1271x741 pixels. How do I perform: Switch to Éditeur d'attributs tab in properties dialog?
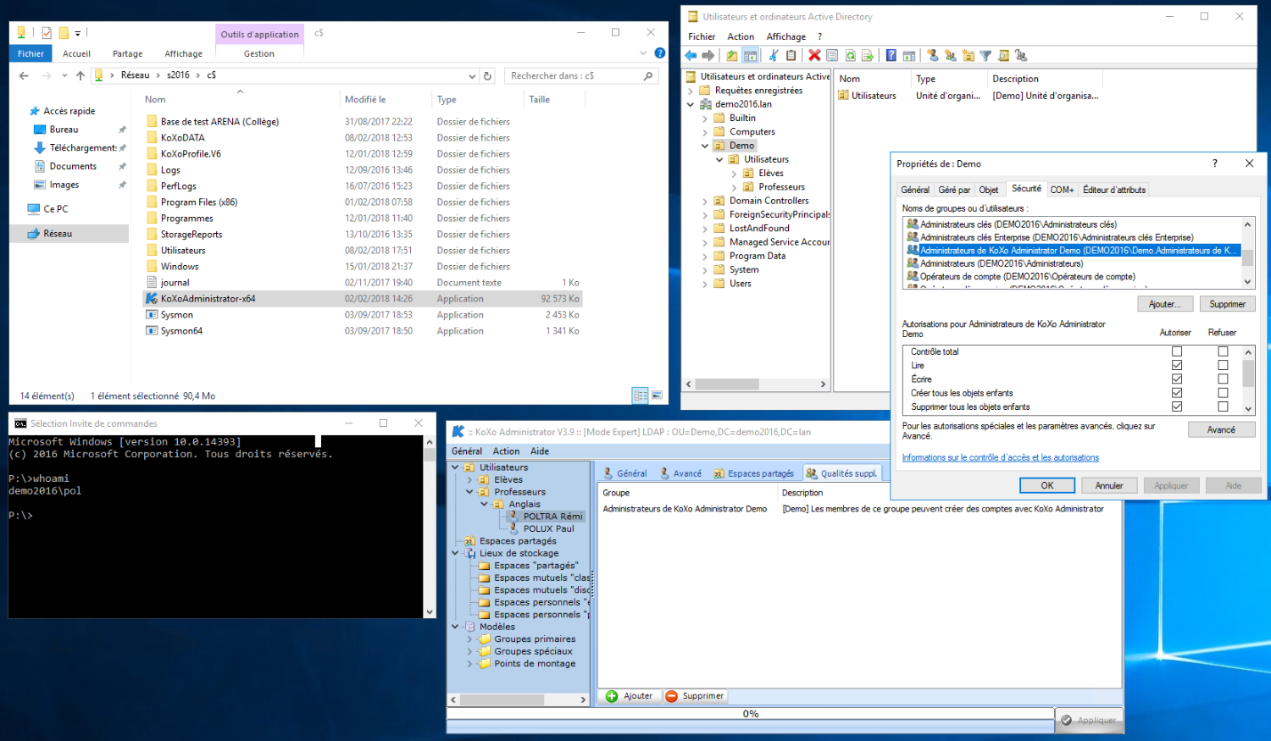click(x=1114, y=190)
